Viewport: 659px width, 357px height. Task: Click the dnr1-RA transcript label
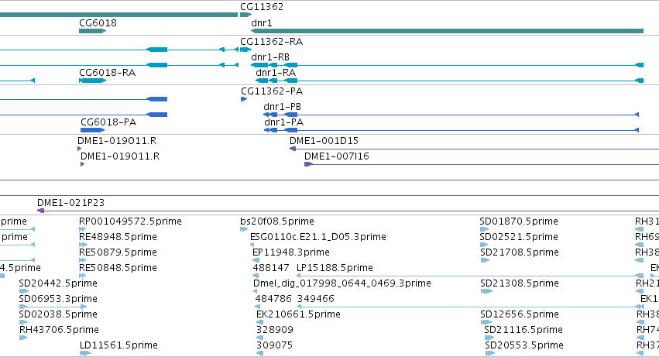coord(275,72)
